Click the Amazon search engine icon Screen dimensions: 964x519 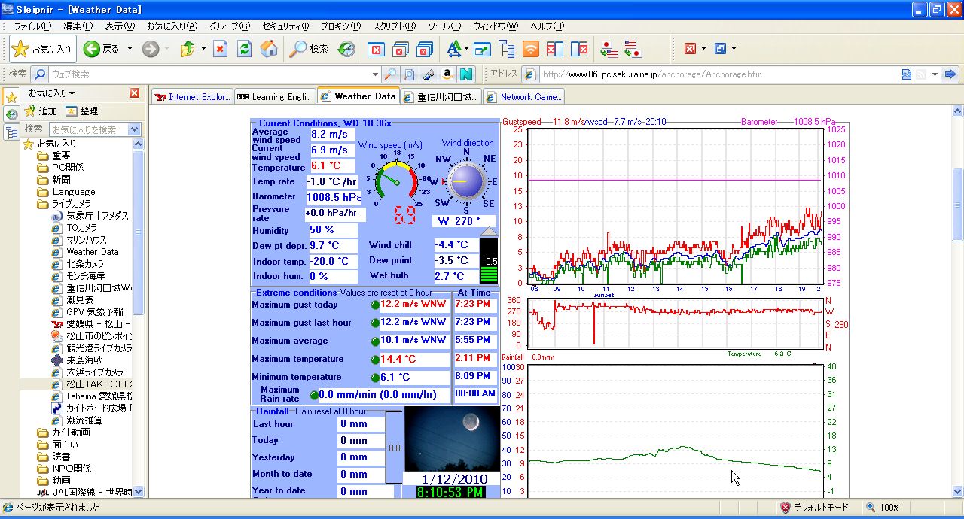[x=447, y=74]
